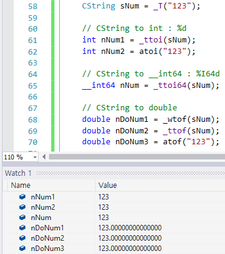Select the nNum1 watch row name
The image size is (225, 254).
(x=43, y=197)
